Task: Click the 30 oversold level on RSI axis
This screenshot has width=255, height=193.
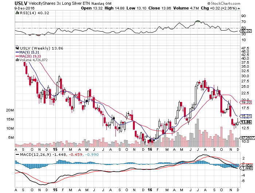Action: tap(243, 34)
